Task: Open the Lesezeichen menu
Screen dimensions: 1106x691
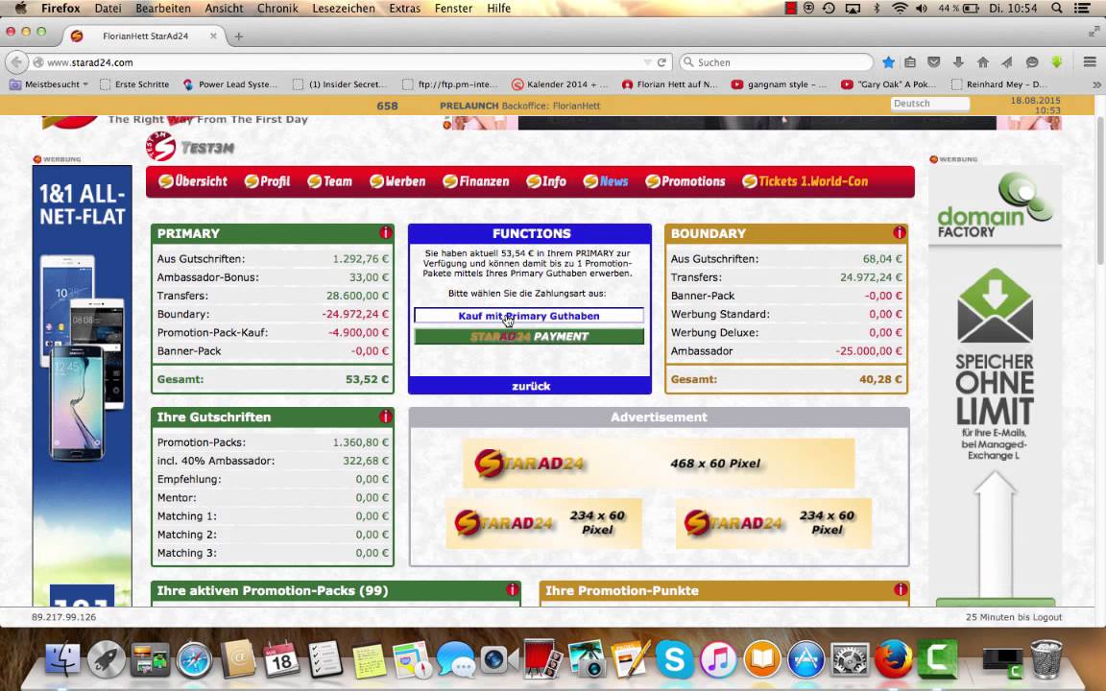Action: pos(344,8)
